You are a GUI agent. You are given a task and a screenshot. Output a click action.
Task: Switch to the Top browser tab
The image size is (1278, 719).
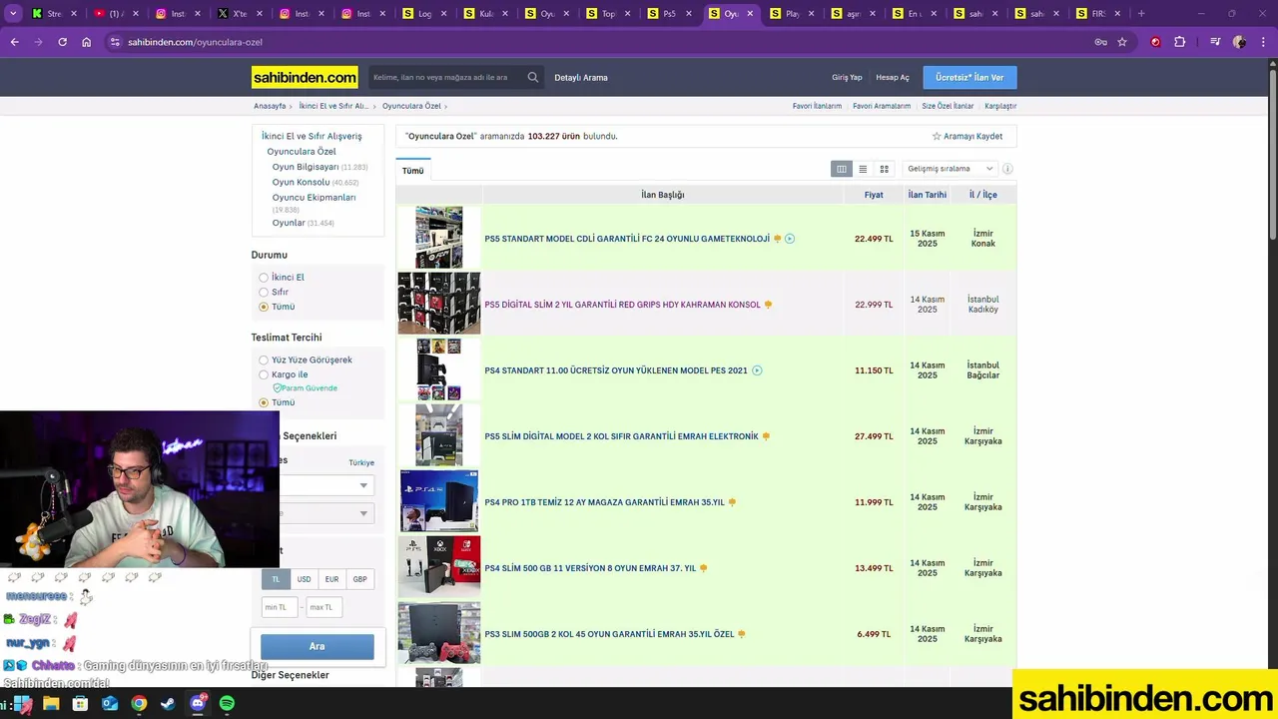[610, 14]
